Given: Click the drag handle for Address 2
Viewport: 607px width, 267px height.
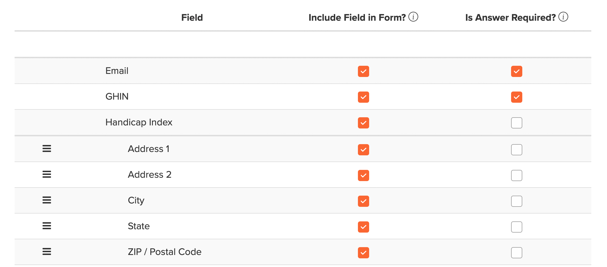Looking at the screenshot, I should pyautogui.click(x=47, y=174).
